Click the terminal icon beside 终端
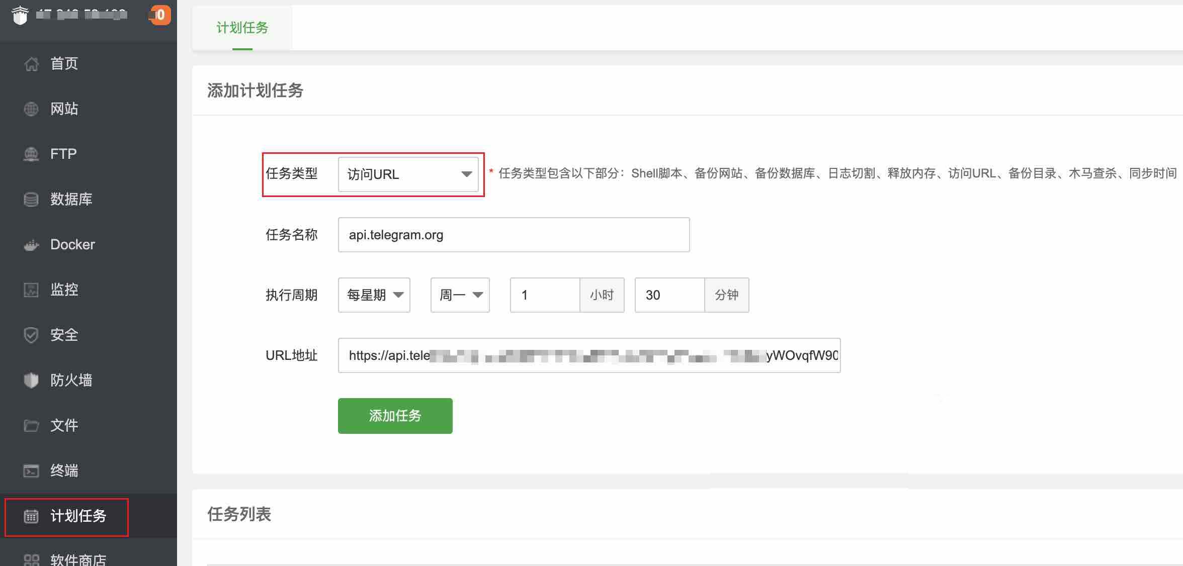 [31, 471]
